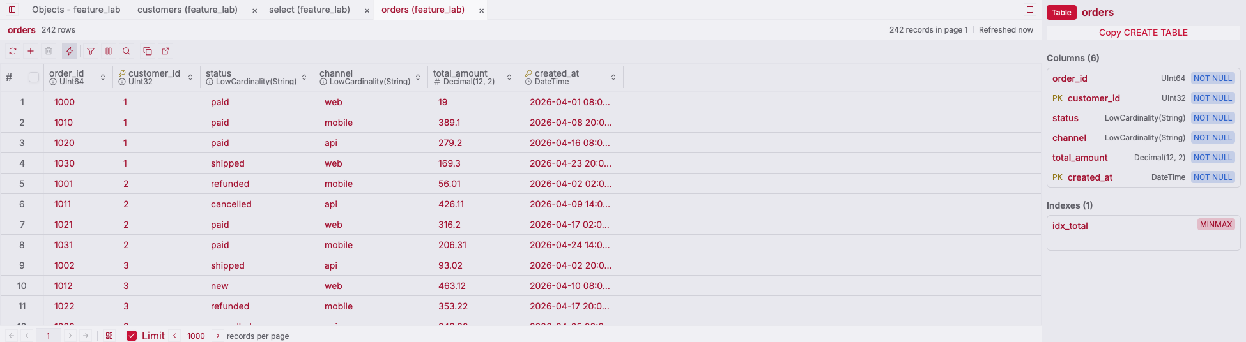Click the 1000 limit value field

click(x=196, y=336)
